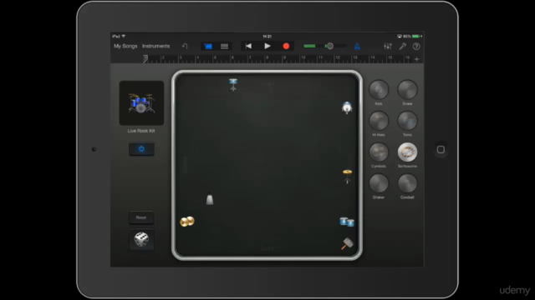Start playback with Play button
Screen dimensions: 535x300
(x=267, y=46)
